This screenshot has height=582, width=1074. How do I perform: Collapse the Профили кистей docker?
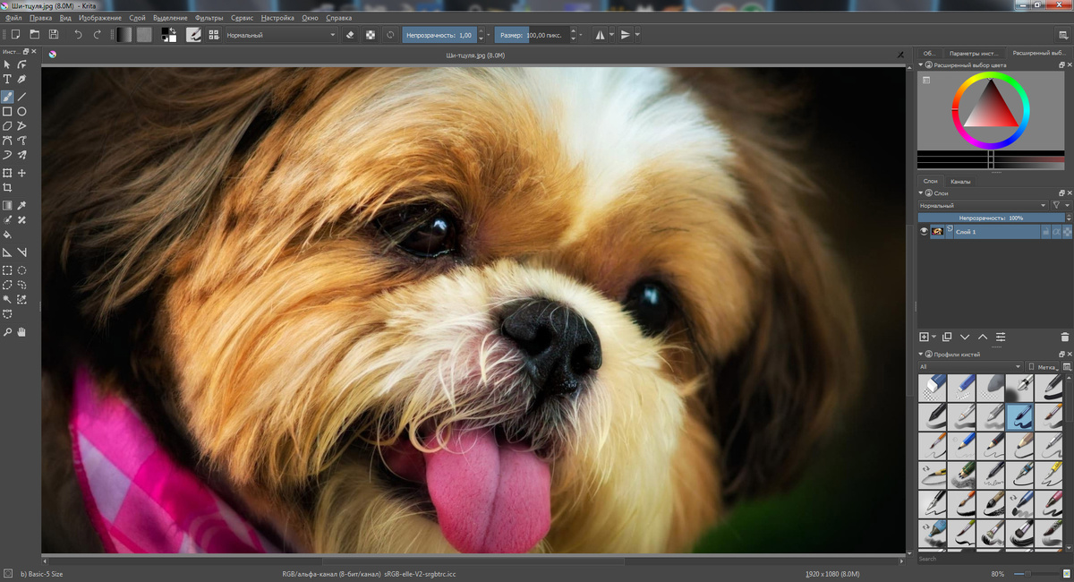(921, 355)
